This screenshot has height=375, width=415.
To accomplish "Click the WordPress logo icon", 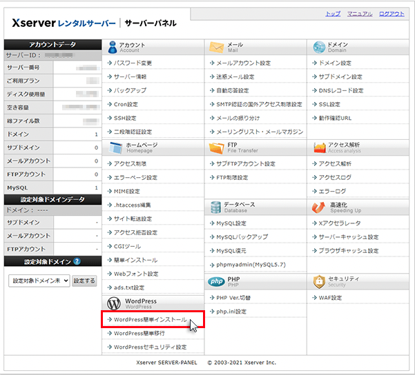I will click(114, 303).
